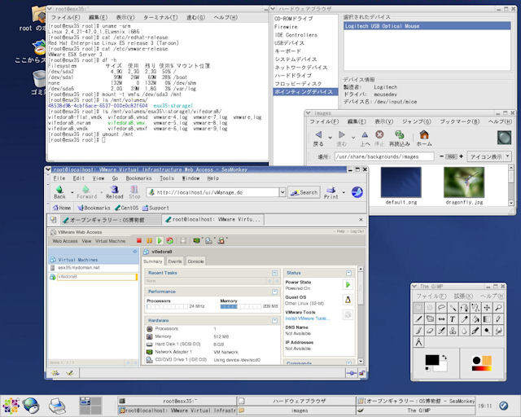The height and width of the screenshot is (417, 521).
Task: Select the Bezier Paths tool in GIMP
Action: [464, 308]
